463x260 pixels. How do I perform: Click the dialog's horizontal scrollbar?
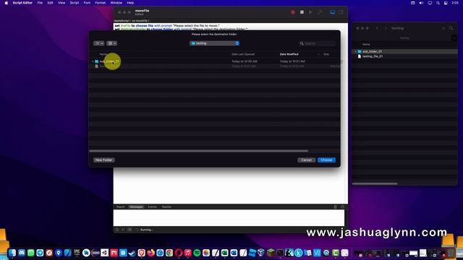coord(199,151)
